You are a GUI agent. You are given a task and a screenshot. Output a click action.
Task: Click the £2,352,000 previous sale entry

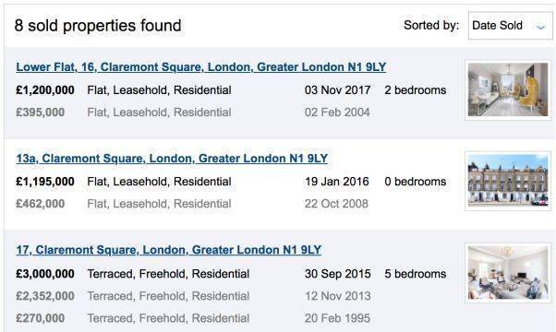coord(45,296)
